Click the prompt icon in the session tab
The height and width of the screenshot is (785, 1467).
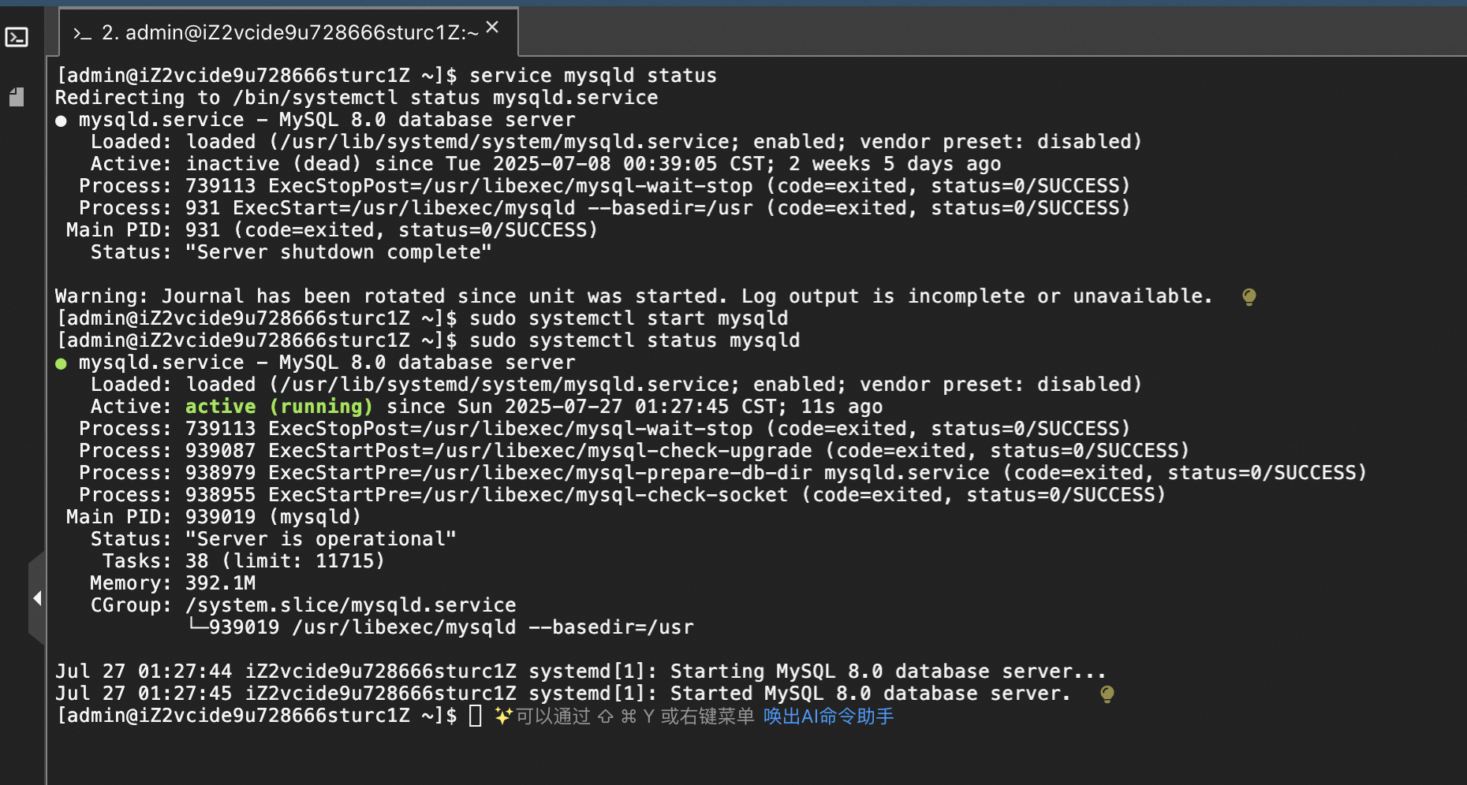[x=82, y=33]
